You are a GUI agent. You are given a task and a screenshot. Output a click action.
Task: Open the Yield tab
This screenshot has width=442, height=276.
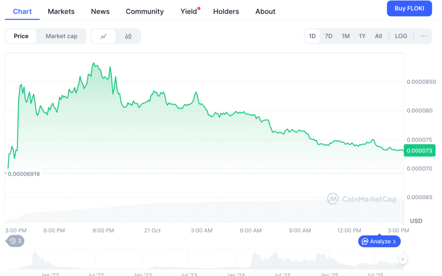(x=189, y=12)
